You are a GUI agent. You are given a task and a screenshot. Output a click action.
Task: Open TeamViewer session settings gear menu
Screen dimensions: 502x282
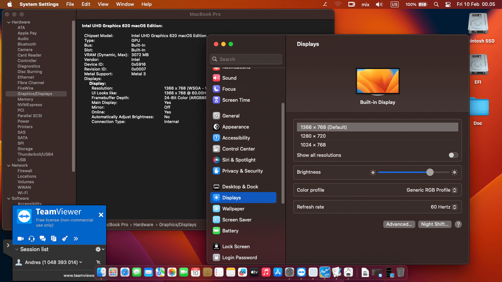(100, 249)
